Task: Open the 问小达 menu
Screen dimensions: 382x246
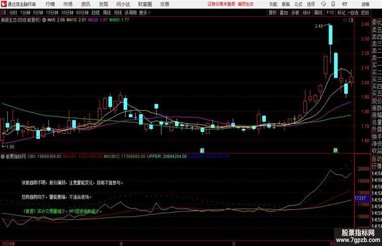Action: 123,4
